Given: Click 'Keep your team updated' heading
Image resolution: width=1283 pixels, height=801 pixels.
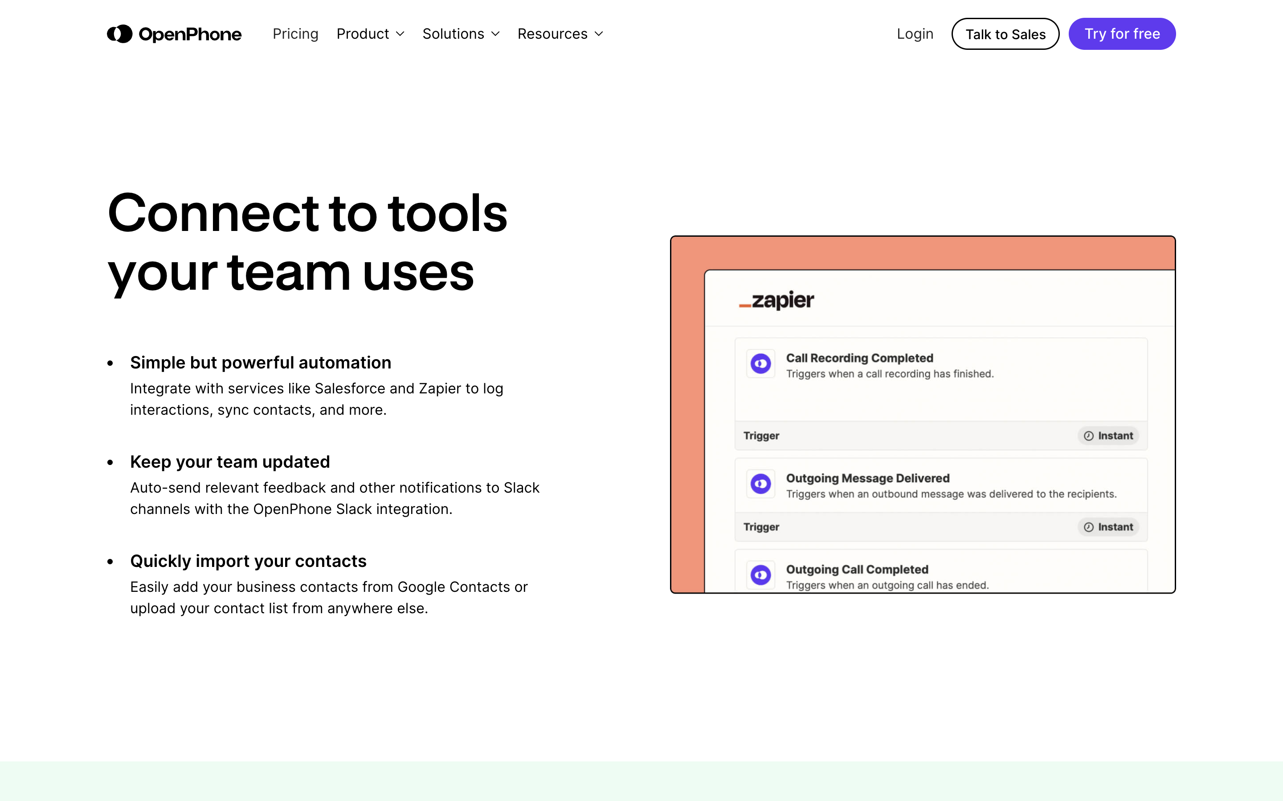Looking at the screenshot, I should [x=230, y=462].
